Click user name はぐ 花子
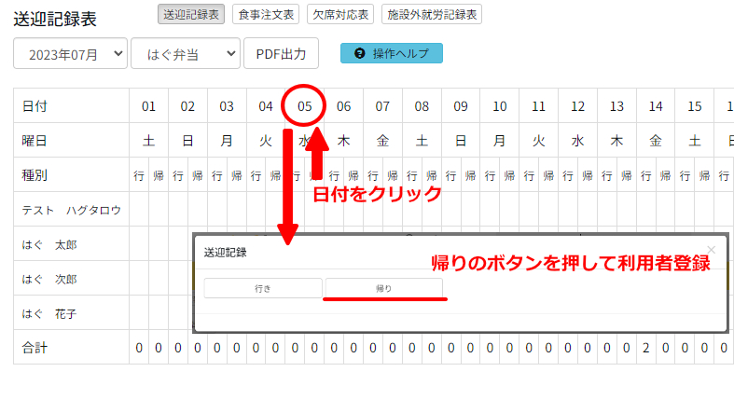This screenshot has height=413, width=734. pos(52,313)
